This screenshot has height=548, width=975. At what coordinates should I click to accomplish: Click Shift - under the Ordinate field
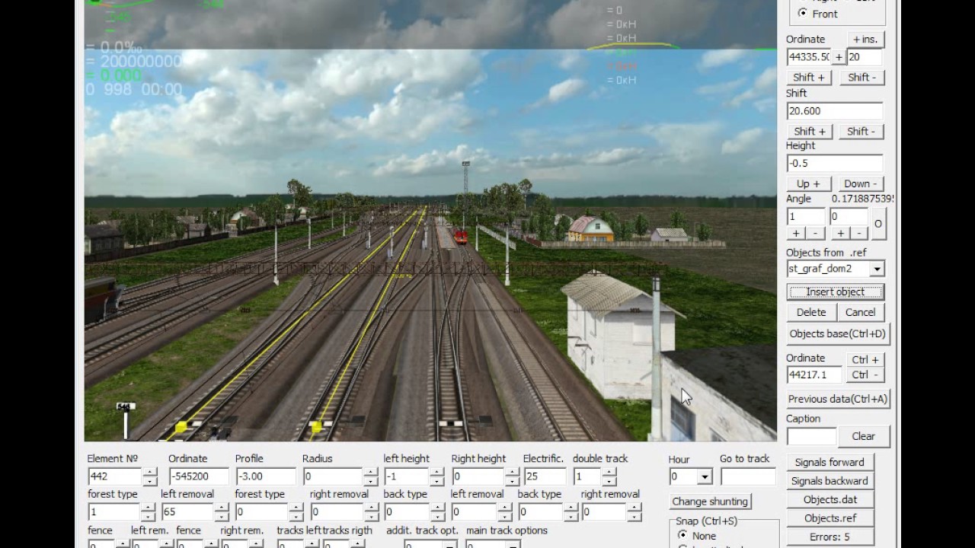click(x=862, y=77)
